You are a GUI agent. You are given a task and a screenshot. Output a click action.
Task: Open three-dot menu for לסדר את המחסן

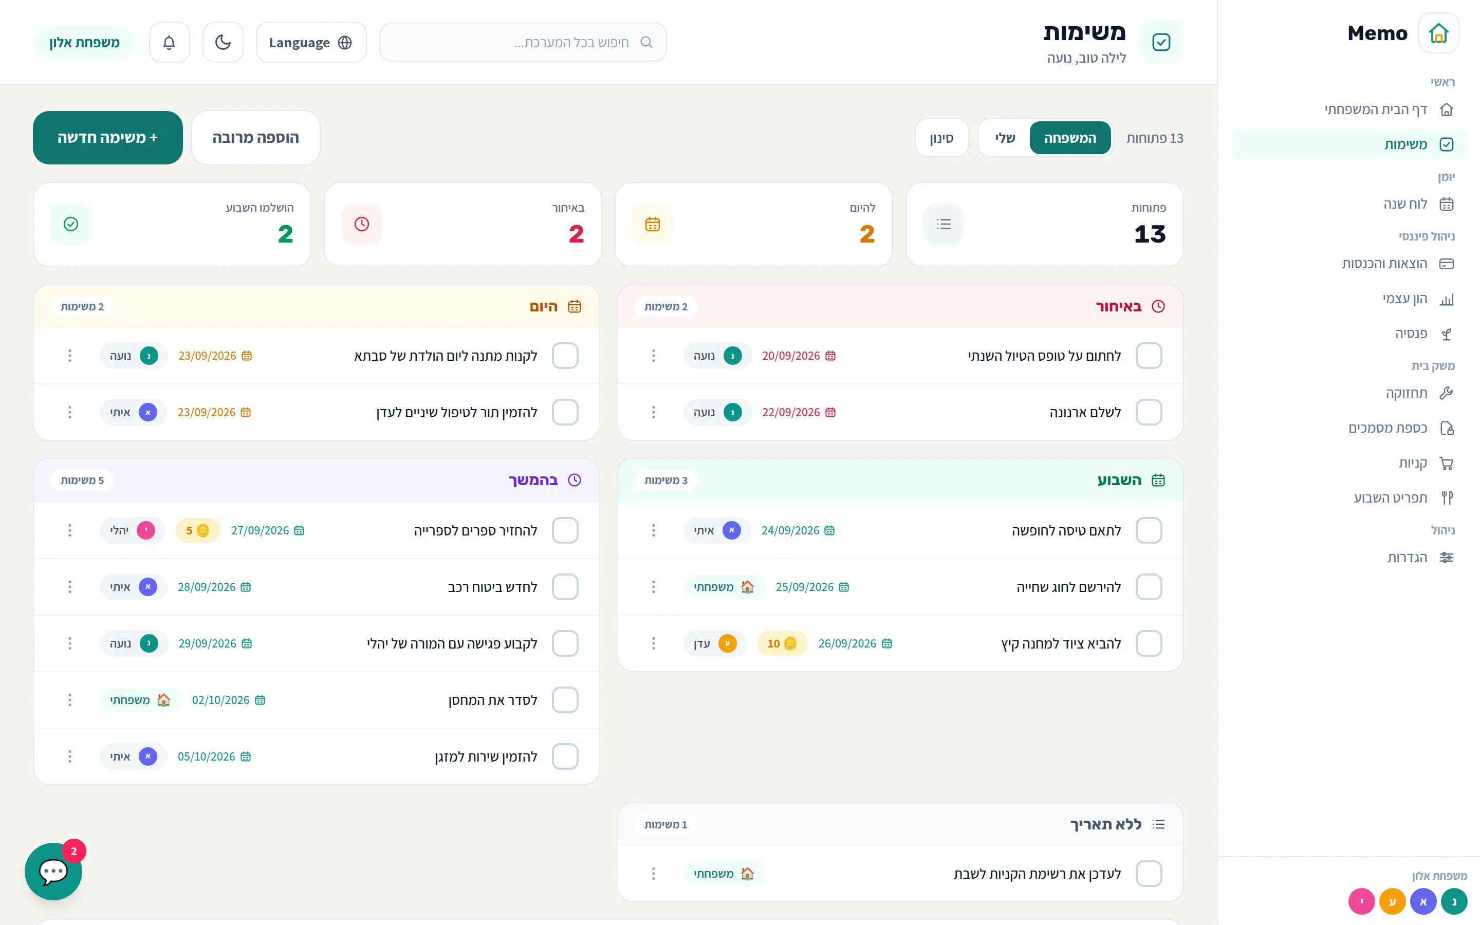pyautogui.click(x=70, y=700)
